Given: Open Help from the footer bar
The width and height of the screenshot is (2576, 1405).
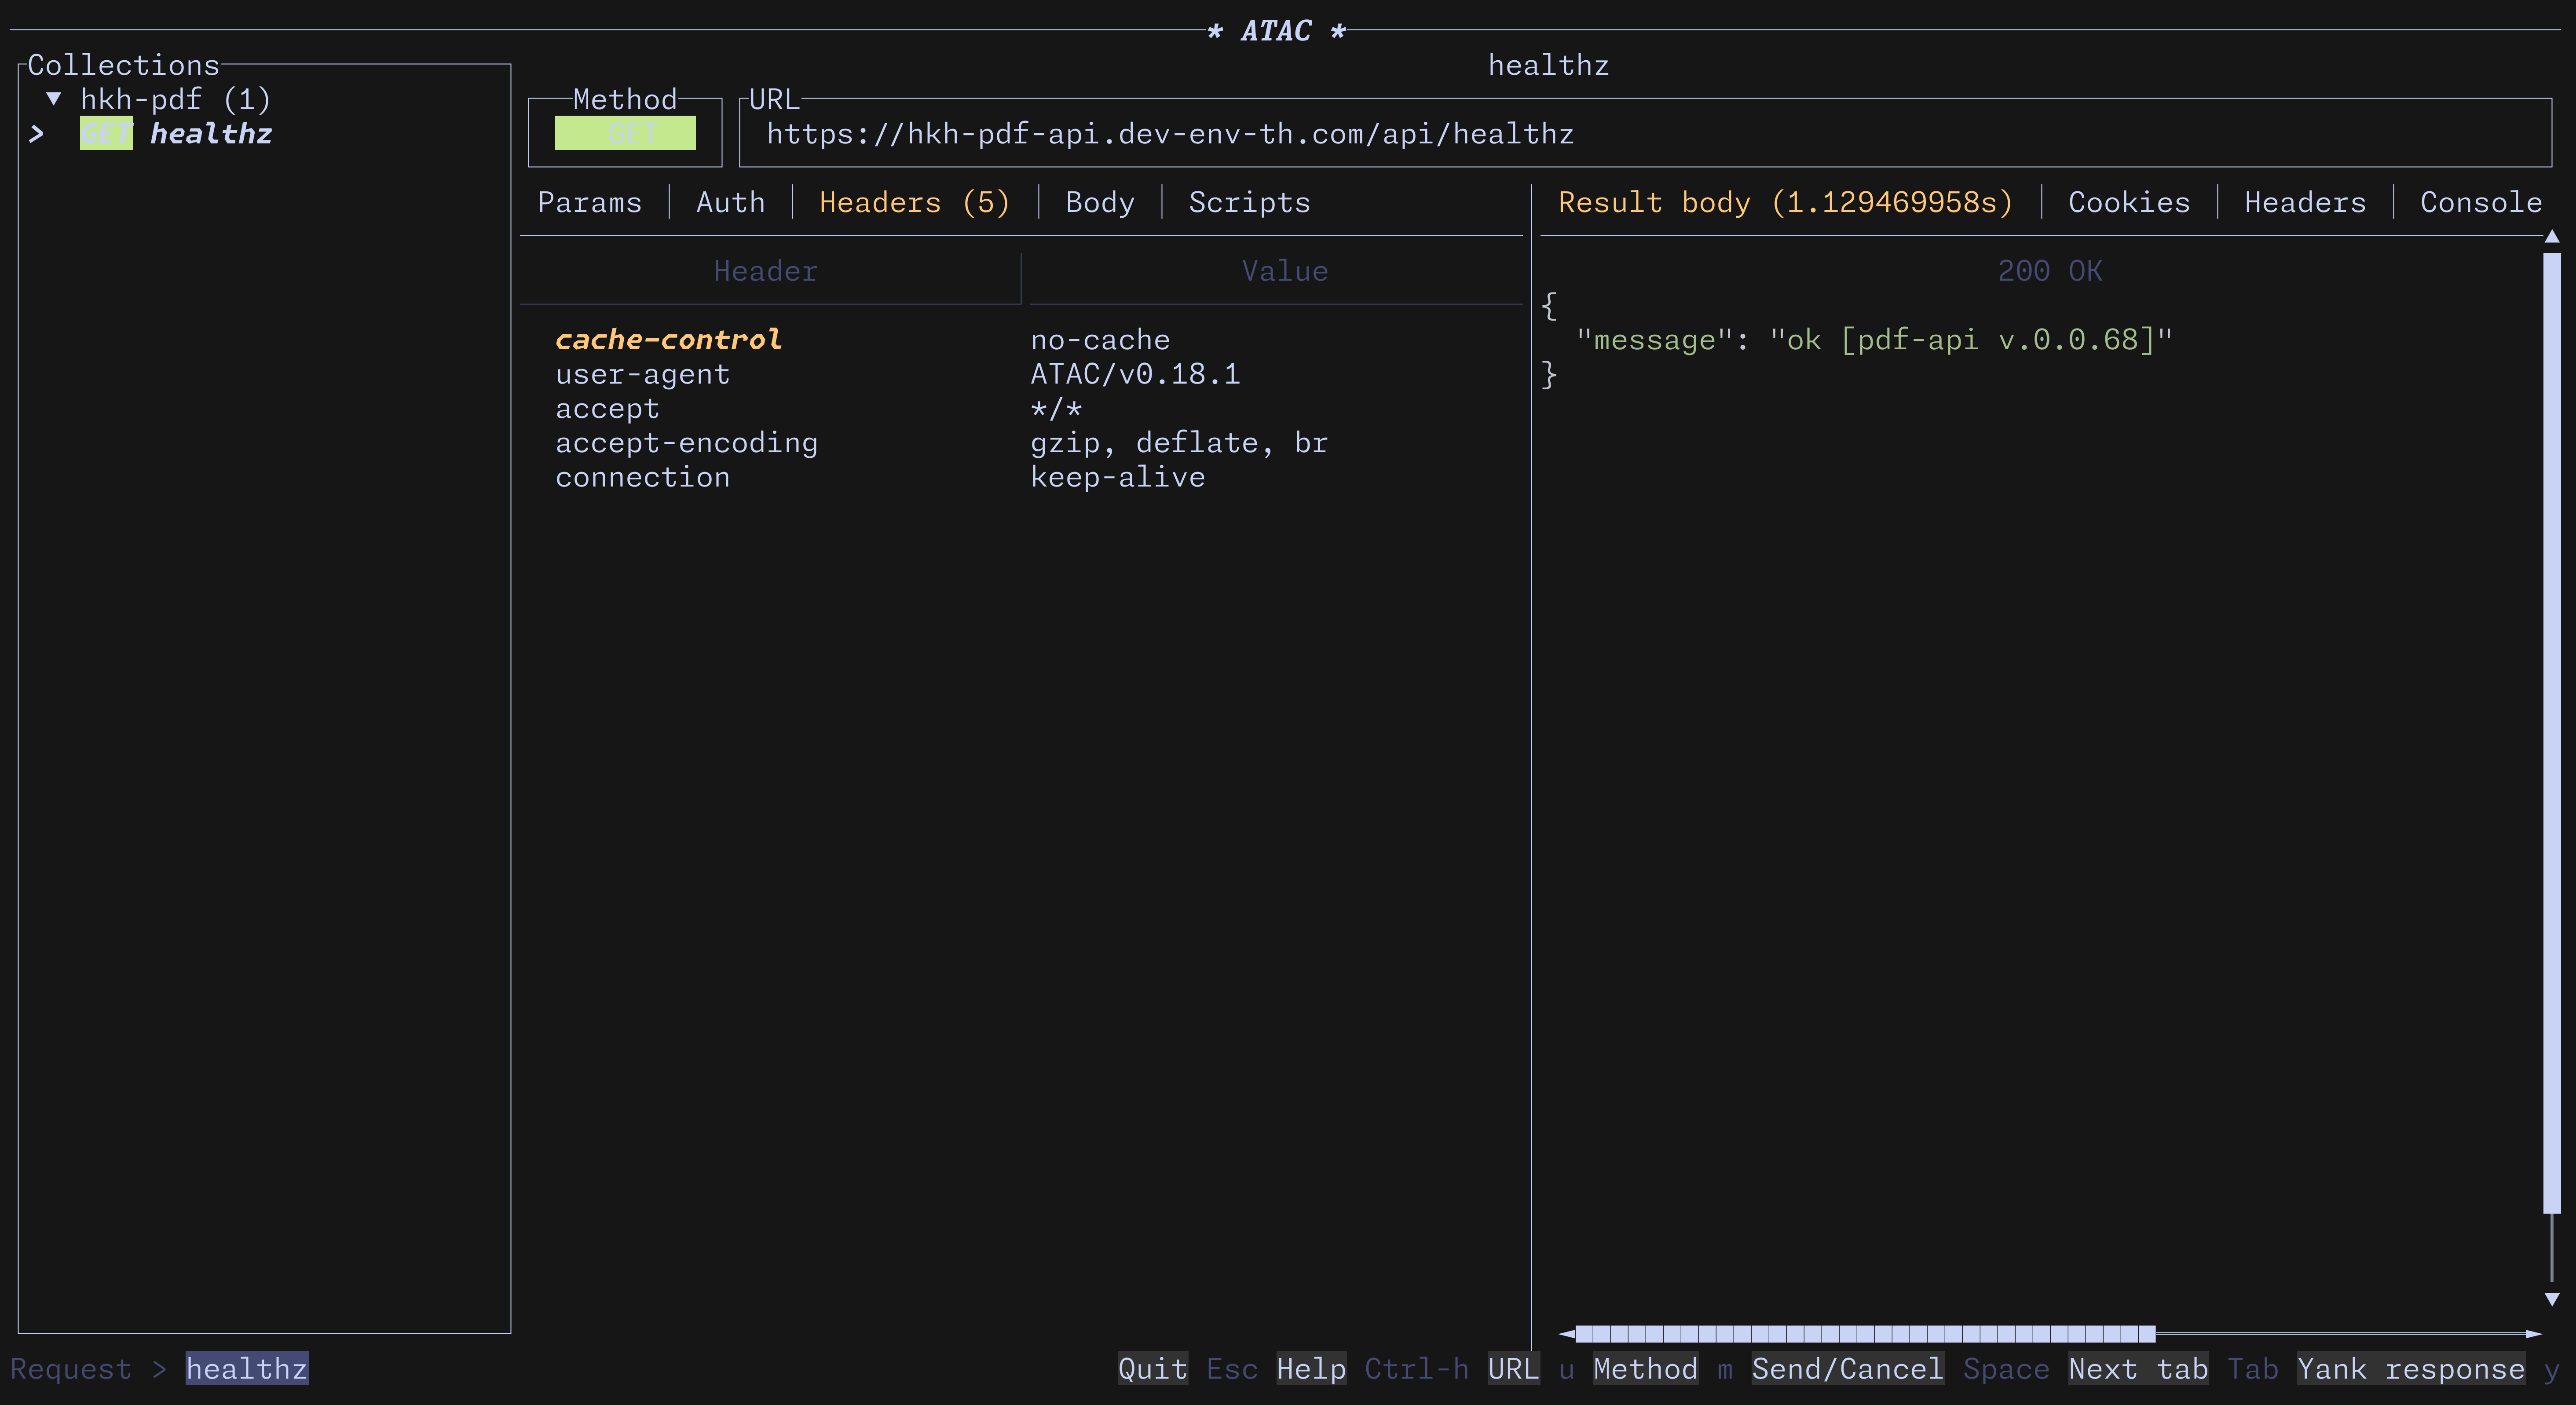Looking at the screenshot, I should 1311,1369.
